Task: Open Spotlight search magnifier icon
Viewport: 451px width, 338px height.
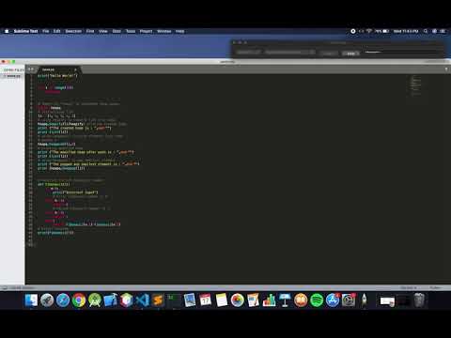Action: 426,31
